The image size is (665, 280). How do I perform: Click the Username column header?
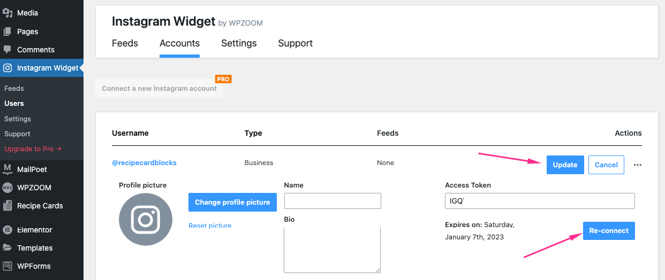click(x=130, y=133)
